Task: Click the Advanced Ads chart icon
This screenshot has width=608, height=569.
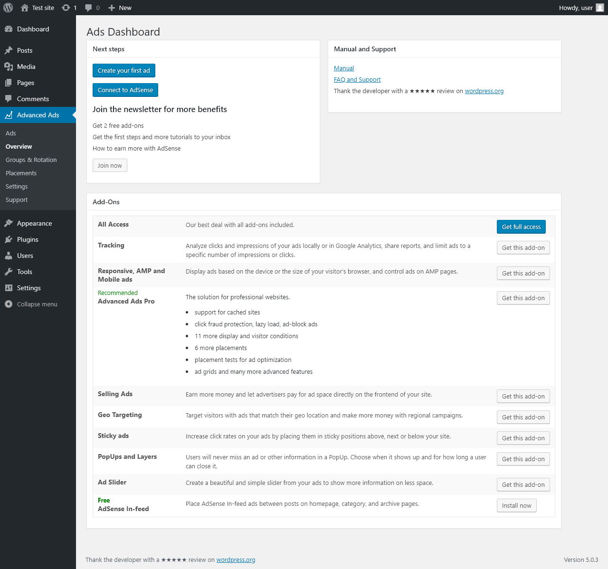Action: tap(9, 115)
